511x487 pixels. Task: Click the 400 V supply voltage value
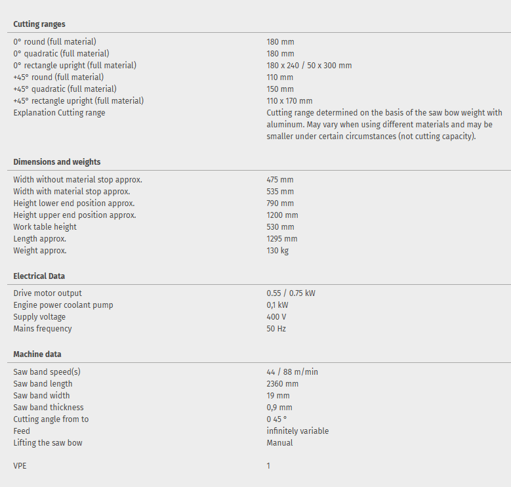coord(276,317)
